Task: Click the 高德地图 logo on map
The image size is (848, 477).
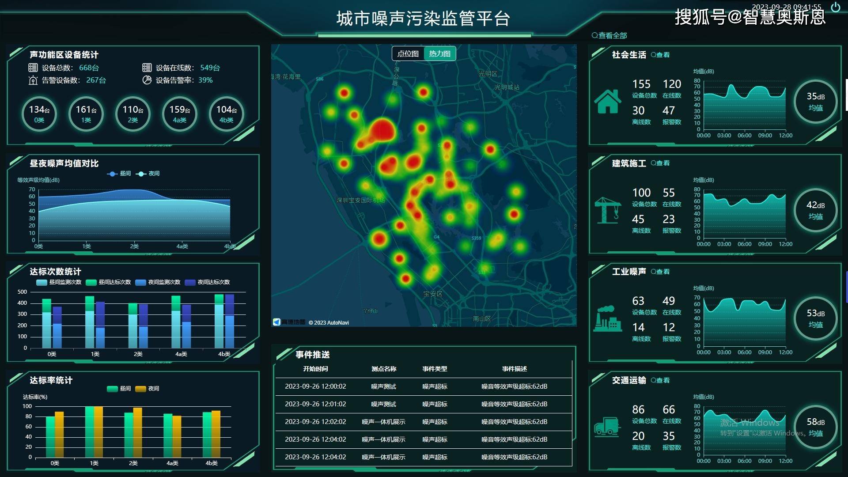Action: (x=289, y=322)
